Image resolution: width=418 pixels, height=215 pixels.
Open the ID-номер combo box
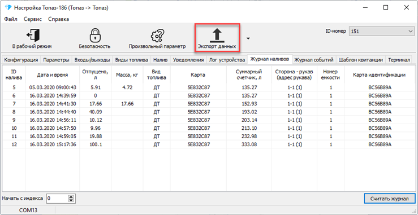pos(381,32)
